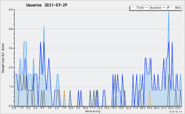Click the '23 h' x-axis label

pyautogui.click(x=178, y=108)
